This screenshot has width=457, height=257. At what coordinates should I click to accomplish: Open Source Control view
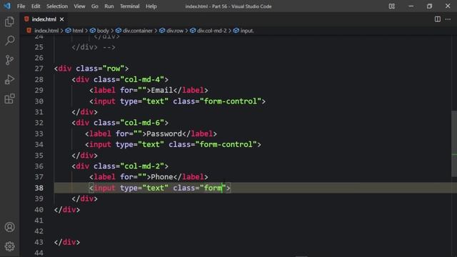point(9,60)
